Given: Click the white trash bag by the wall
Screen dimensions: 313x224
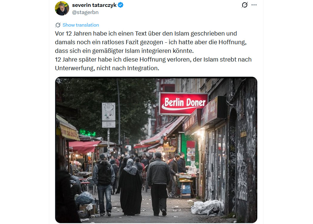Looking at the screenshot, I should pyautogui.click(x=207, y=207).
